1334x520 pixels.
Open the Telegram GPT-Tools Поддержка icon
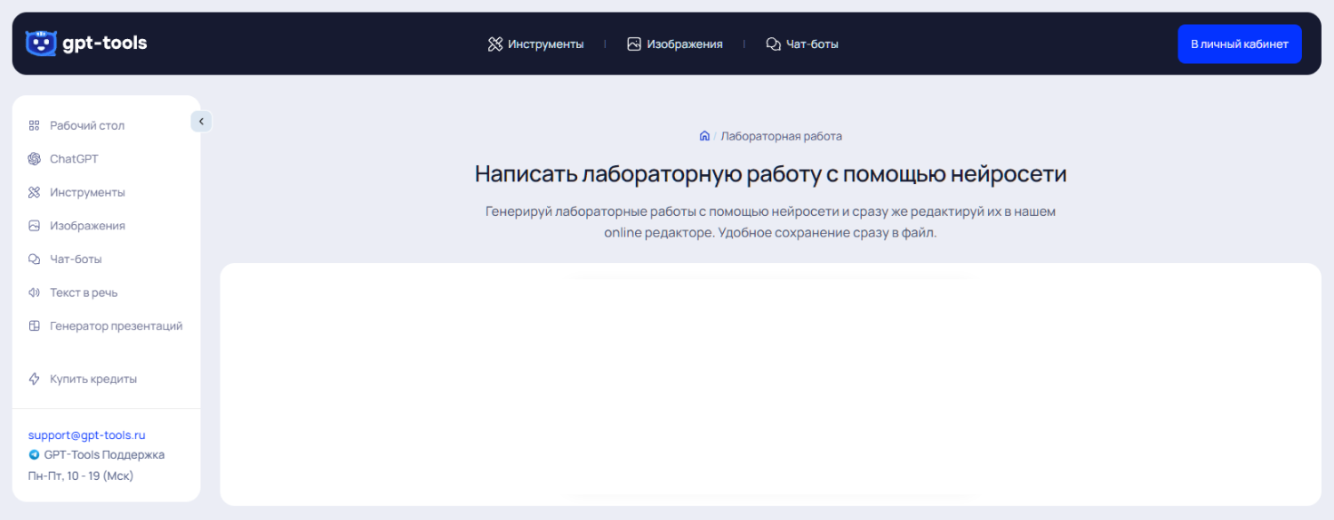(x=33, y=454)
